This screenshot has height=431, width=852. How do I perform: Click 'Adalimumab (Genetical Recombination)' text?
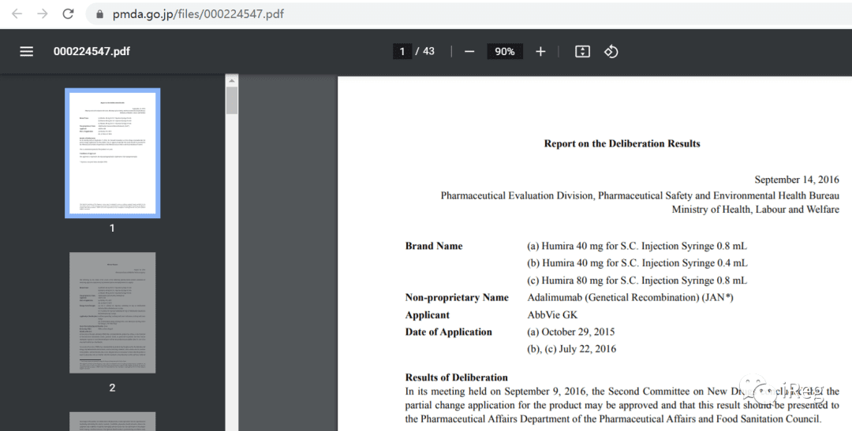612,298
